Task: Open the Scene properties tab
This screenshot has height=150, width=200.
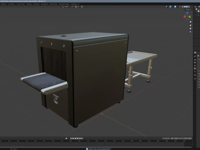Action: tap(195, 68)
